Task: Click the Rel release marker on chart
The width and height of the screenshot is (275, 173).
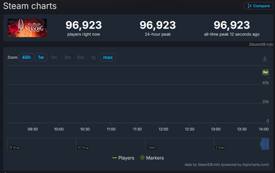Action: click(265, 72)
